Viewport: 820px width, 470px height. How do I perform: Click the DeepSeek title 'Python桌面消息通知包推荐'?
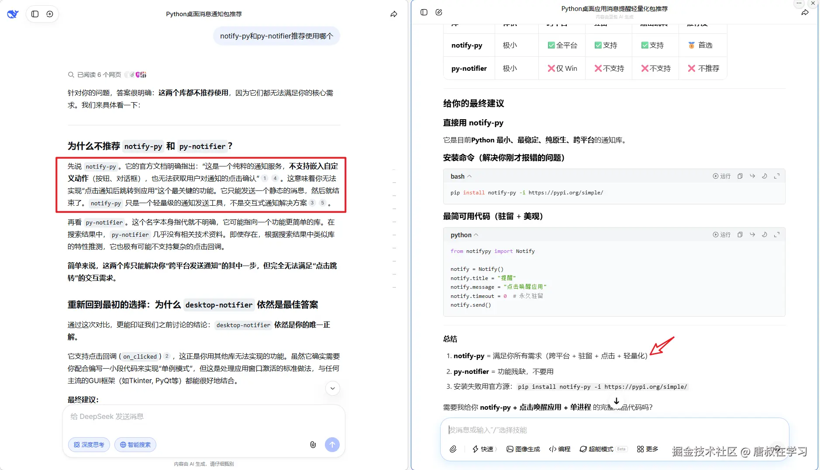pos(204,14)
